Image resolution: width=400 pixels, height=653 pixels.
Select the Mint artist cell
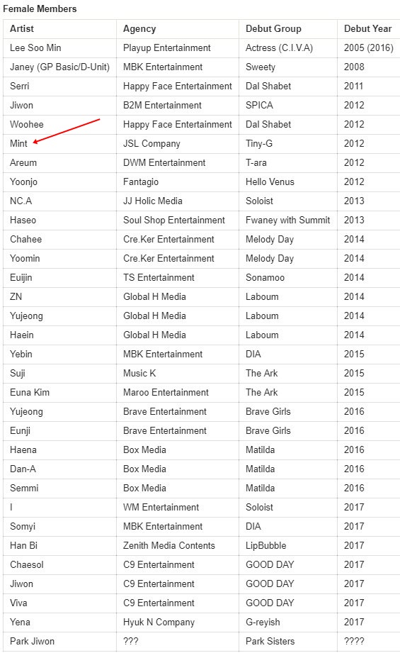click(x=60, y=144)
